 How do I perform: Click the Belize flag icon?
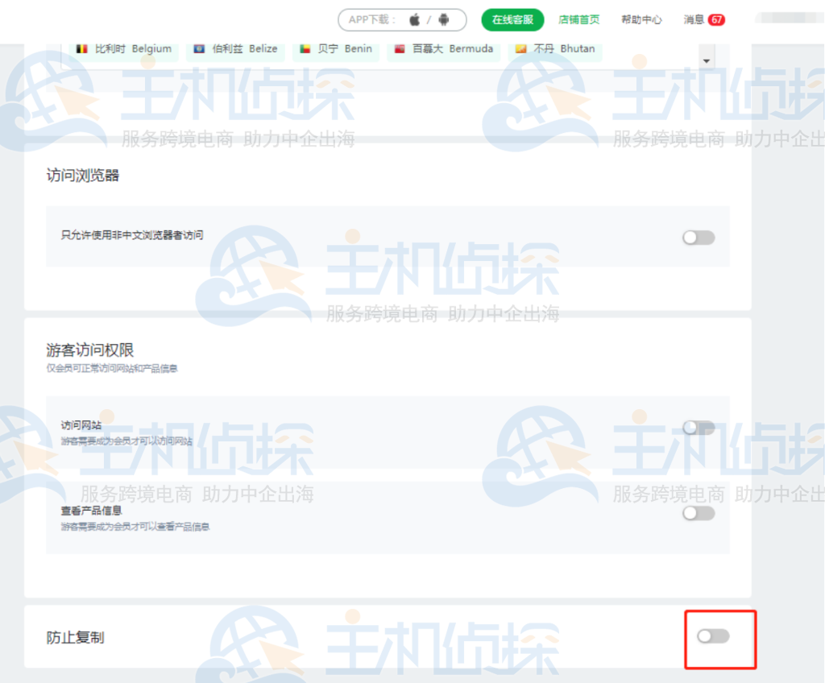click(200, 48)
